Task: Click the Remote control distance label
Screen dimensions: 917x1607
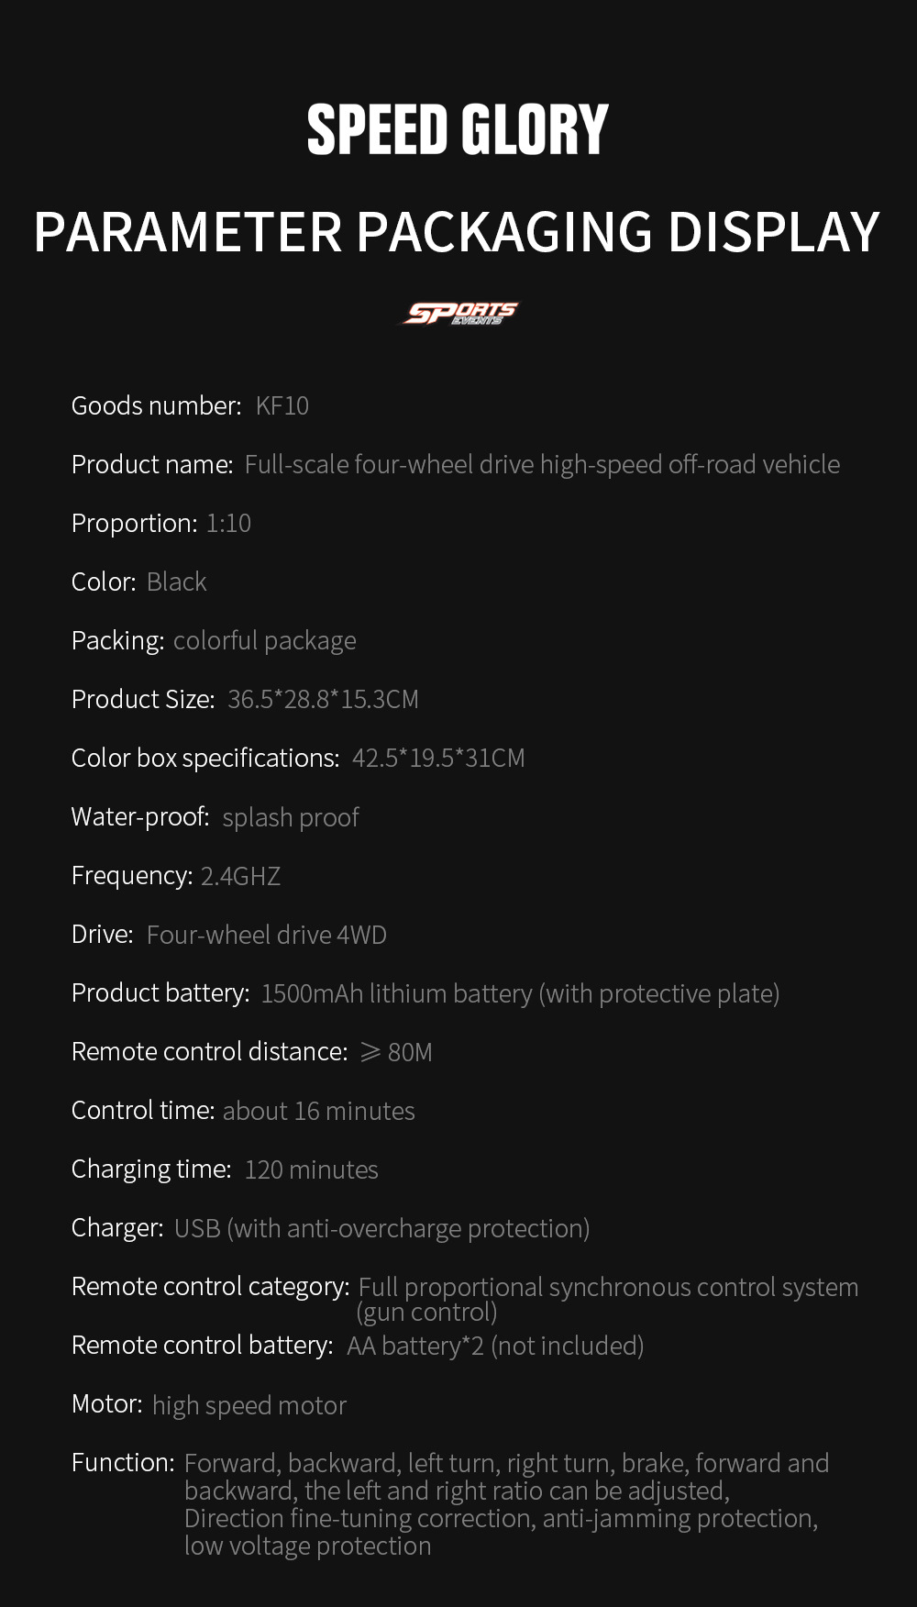Action: coord(210,1052)
